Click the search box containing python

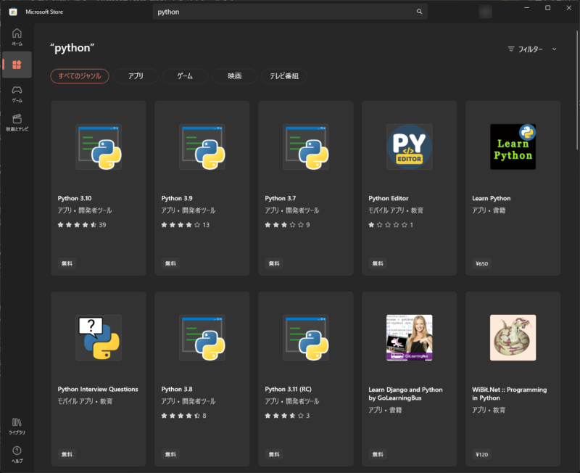point(283,12)
